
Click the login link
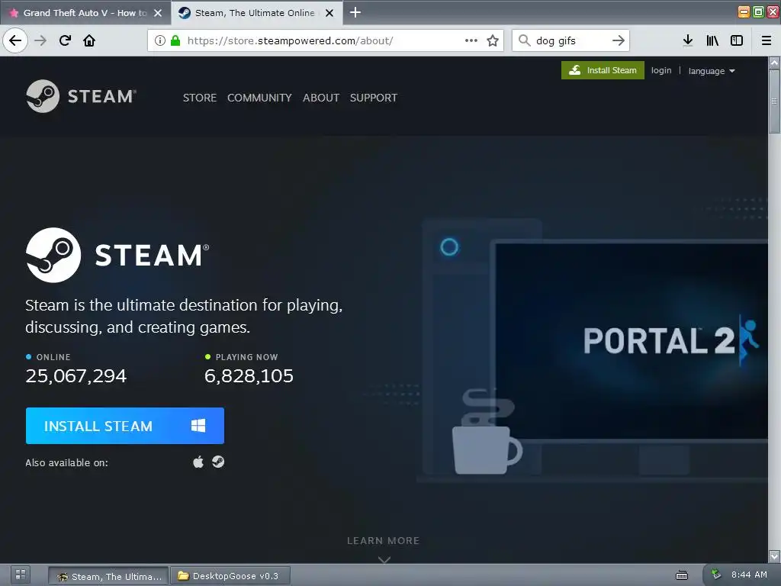661,70
